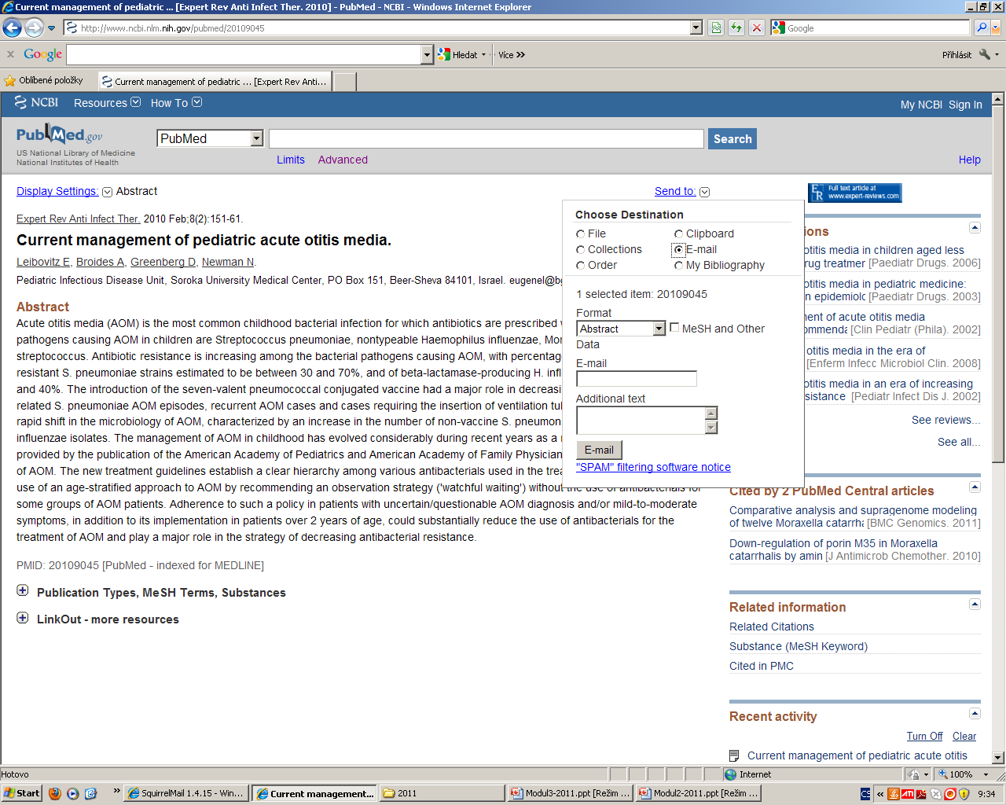Click the NCBI logo in the header
1006x805 pixels.
coord(37,102)
